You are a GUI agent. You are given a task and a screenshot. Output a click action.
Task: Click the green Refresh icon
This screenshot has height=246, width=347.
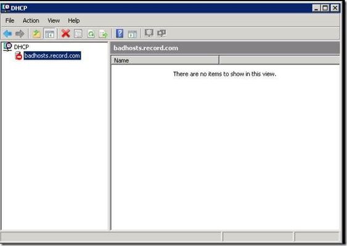click(x=91, y=34)
